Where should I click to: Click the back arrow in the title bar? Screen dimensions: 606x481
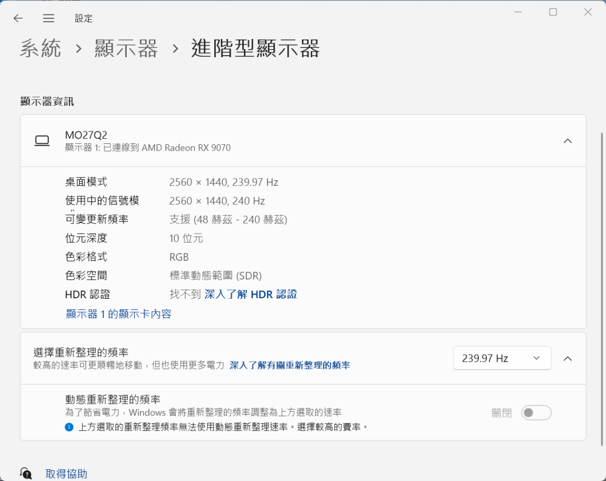18,18
